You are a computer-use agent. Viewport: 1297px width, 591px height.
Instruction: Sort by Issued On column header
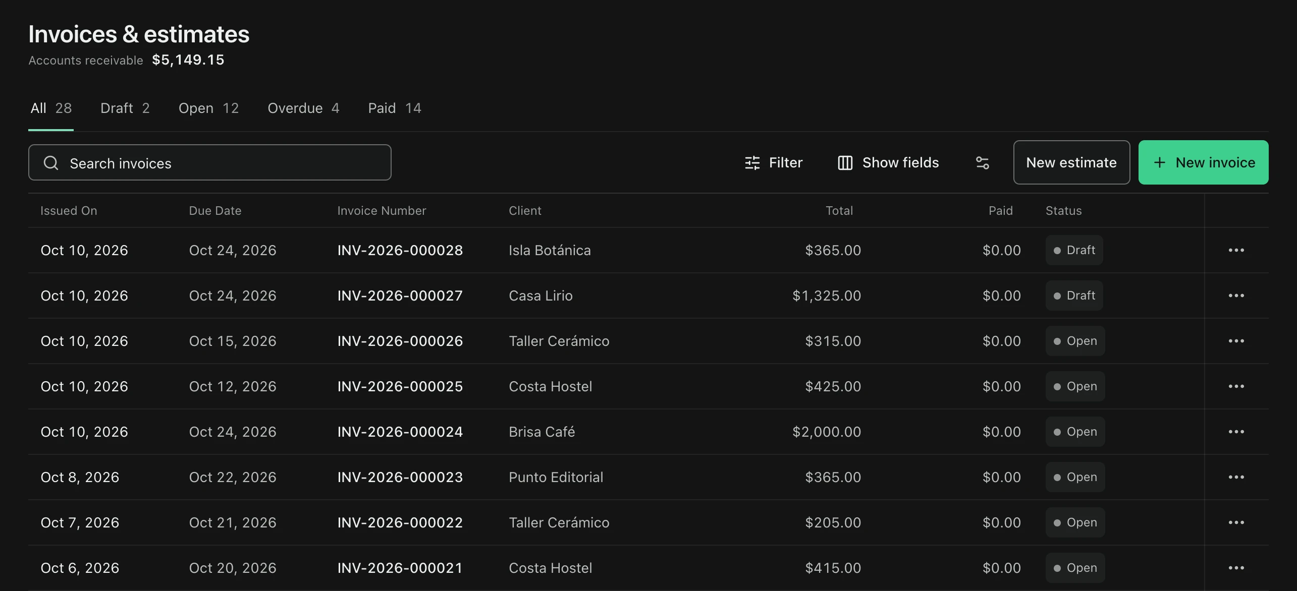pos(69,211)
